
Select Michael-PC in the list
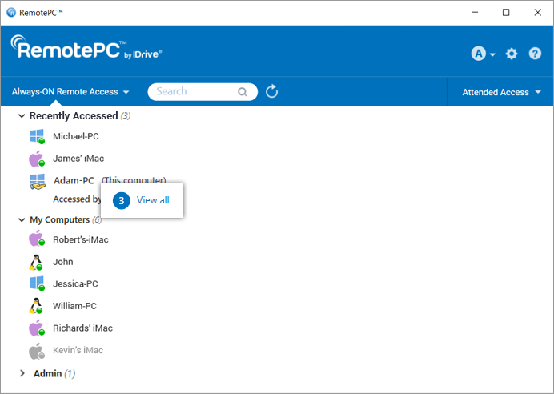click(76, 136)
